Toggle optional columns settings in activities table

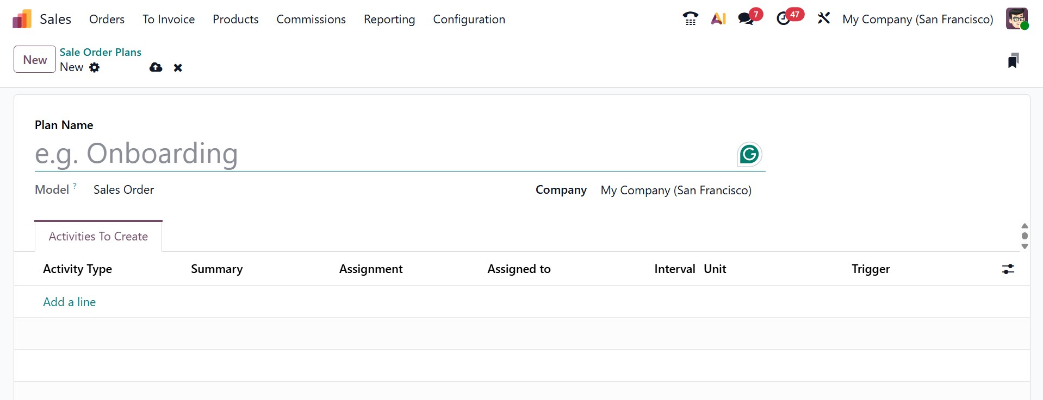coord(1008,269)
